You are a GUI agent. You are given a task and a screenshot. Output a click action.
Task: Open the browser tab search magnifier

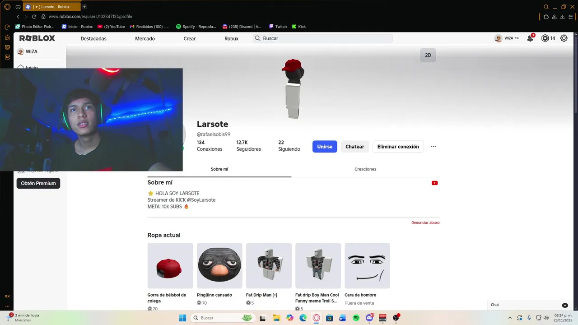546,7
